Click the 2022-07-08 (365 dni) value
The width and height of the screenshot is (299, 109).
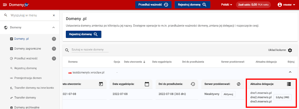(x=172, y=94)
